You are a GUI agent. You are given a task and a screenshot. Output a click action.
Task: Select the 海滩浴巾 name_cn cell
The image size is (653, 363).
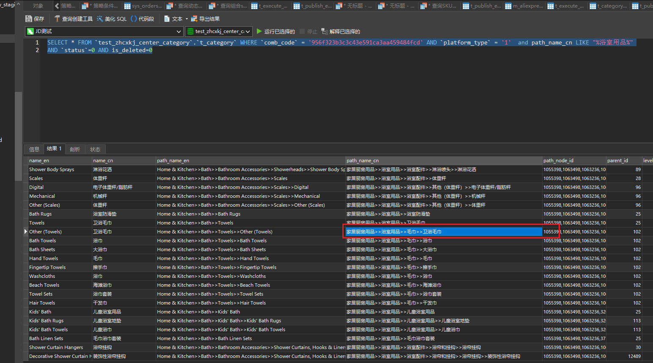click(124, 285)
